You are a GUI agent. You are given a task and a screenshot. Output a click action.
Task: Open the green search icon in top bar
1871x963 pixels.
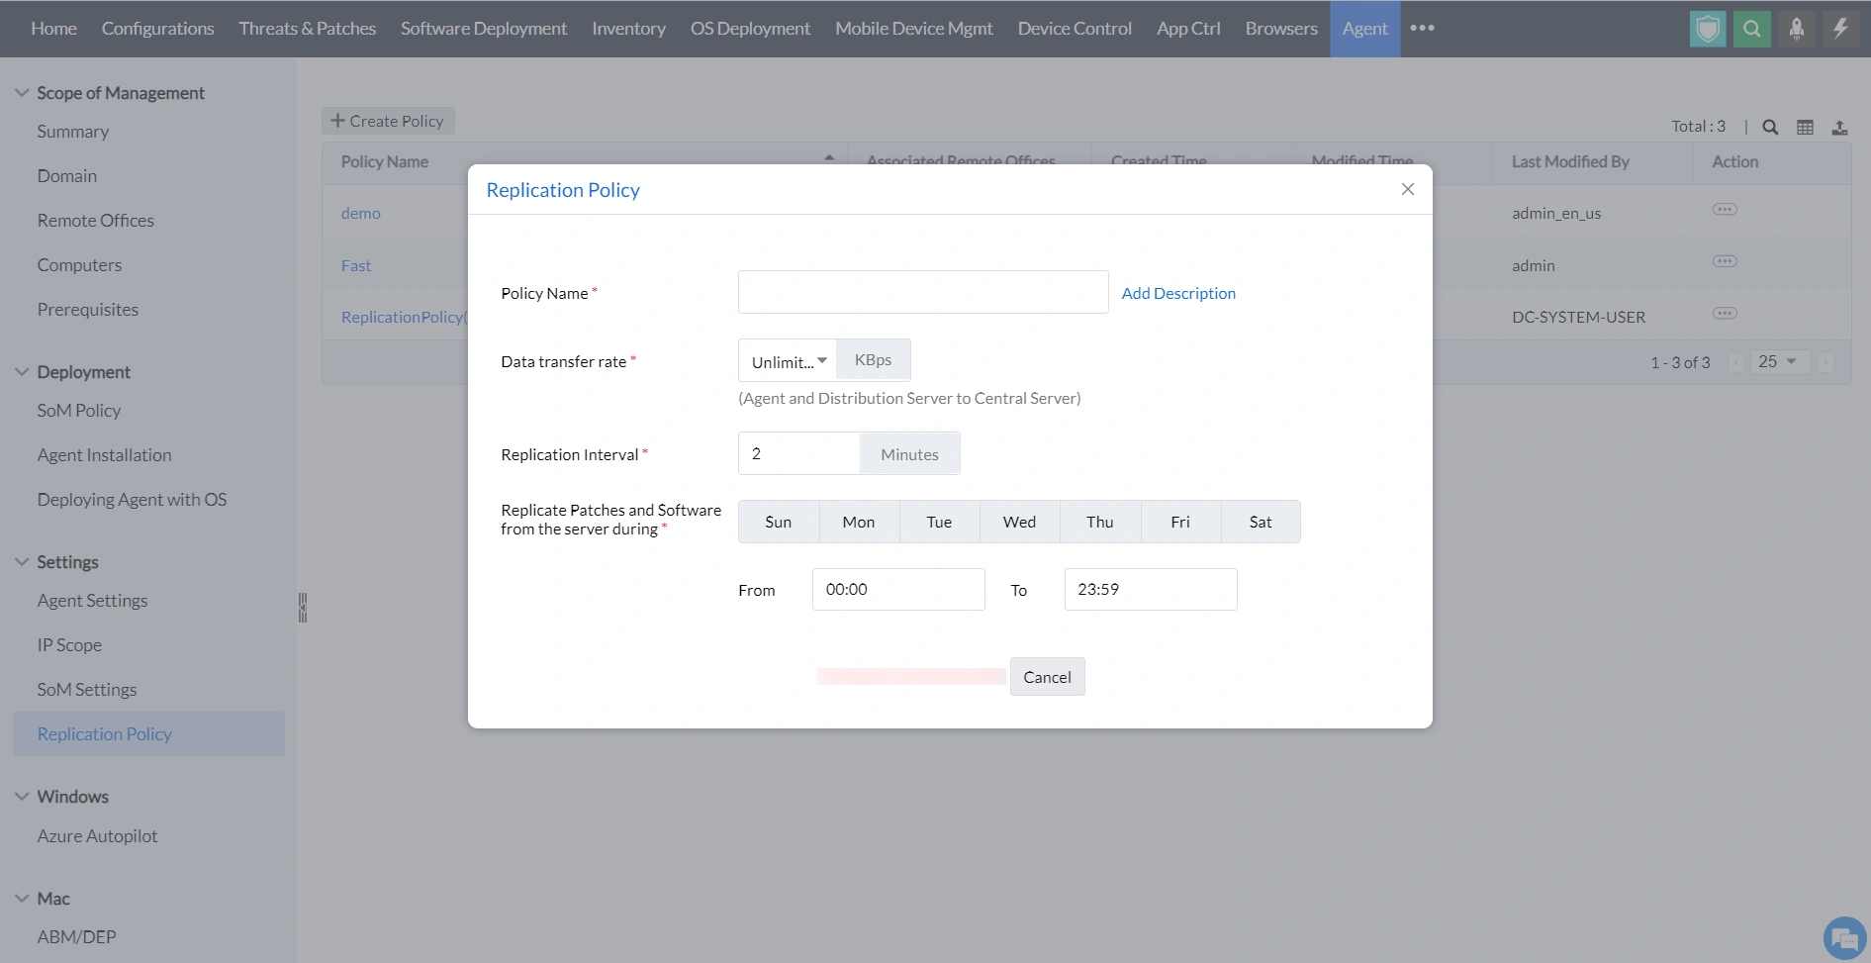(1752, 29)
